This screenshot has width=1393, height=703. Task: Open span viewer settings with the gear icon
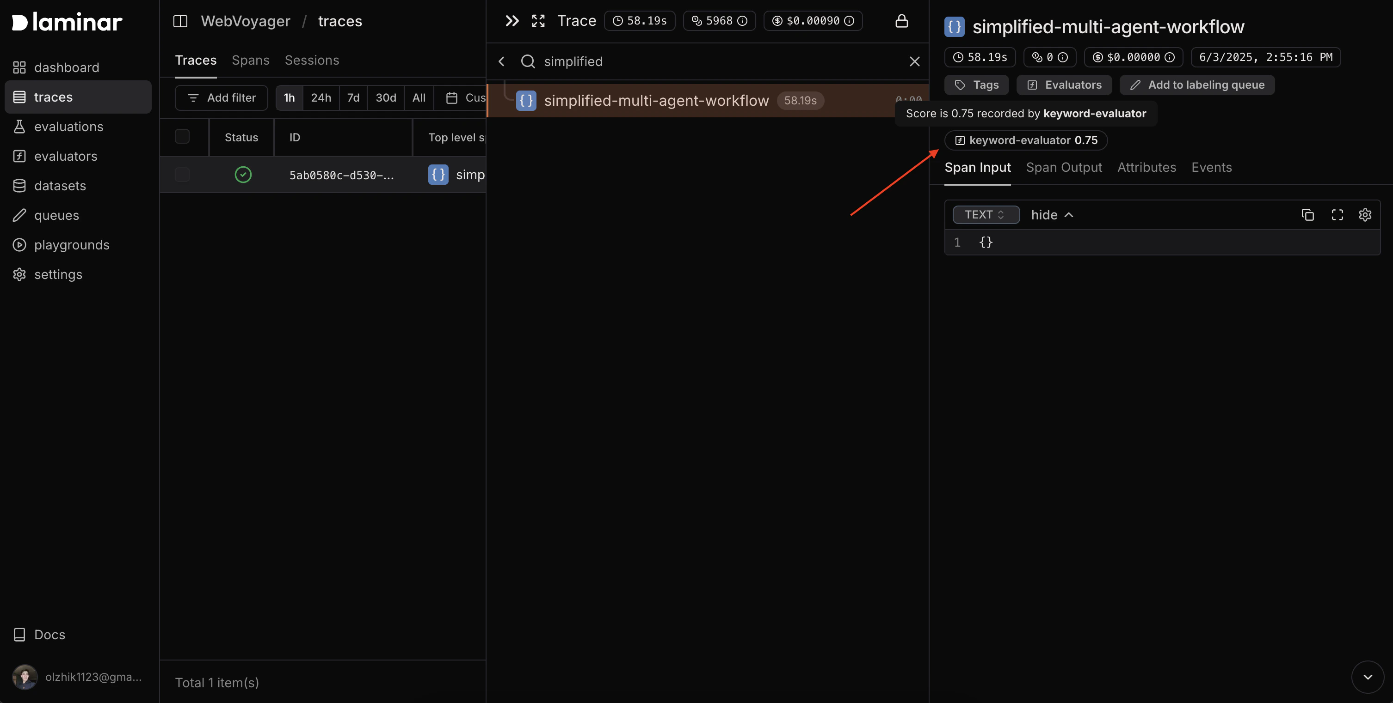[x=1365, y=214]
